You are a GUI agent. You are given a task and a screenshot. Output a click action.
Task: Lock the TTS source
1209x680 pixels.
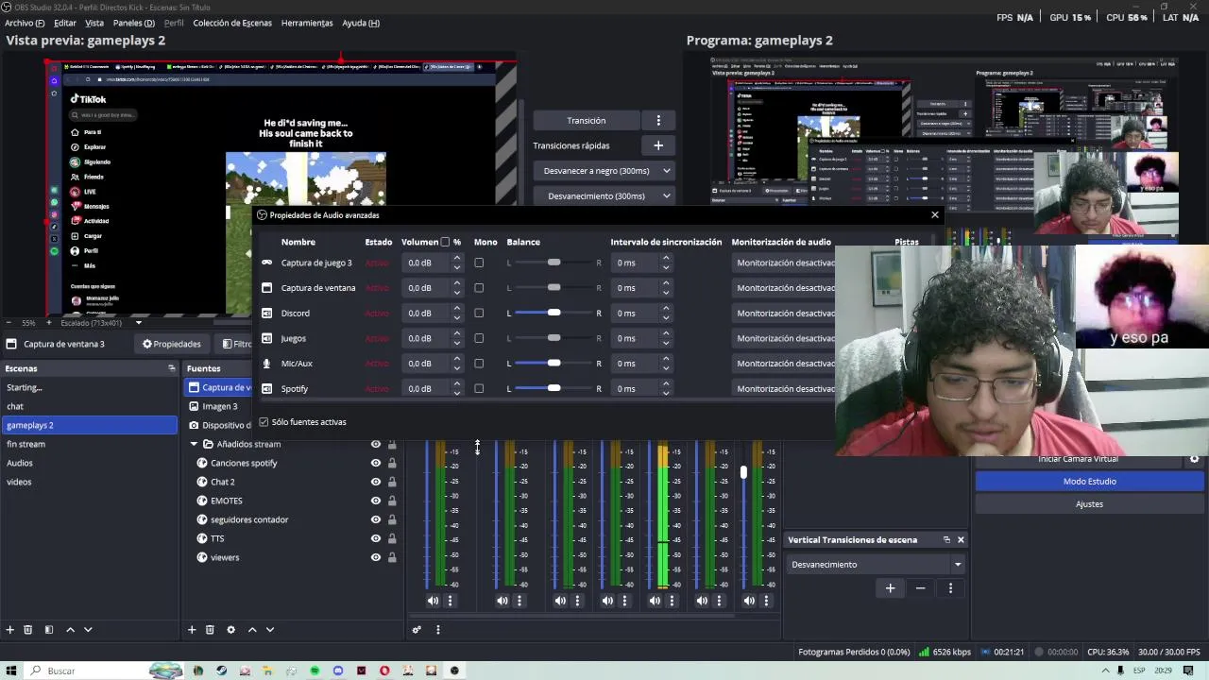click(x=392, y=538)
